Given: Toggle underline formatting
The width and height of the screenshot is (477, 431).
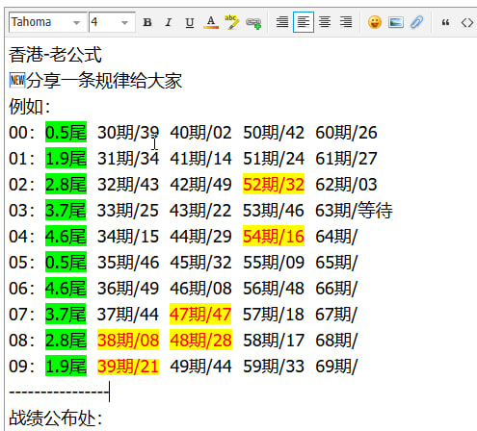Looking at the screenshot, I should [x=190, y=22].
